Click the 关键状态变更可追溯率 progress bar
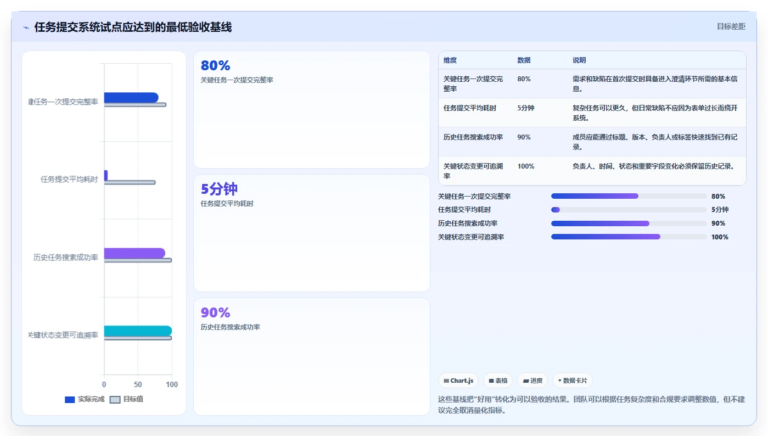768x436 pixels. click(x=629, y=237)
